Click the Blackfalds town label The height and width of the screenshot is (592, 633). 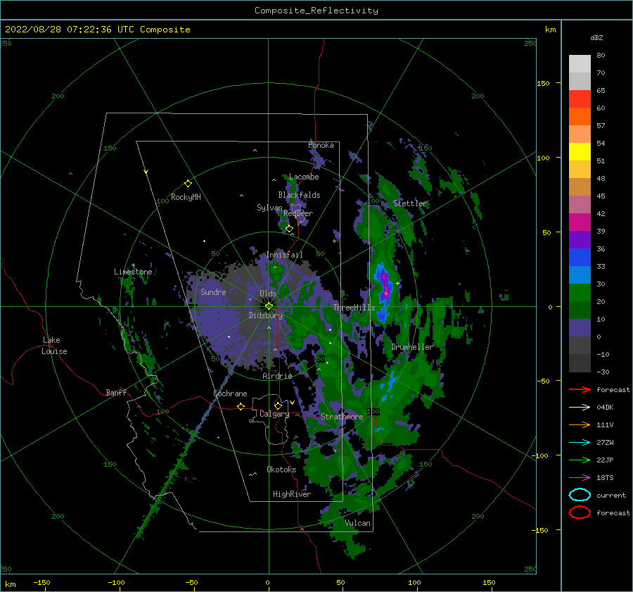(299, 195)
